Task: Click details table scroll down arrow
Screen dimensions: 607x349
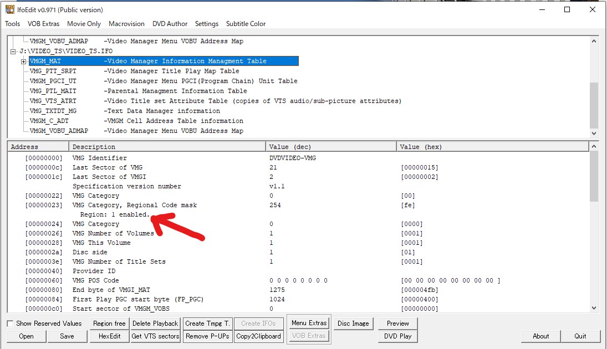Action: [x=594, y=308]
